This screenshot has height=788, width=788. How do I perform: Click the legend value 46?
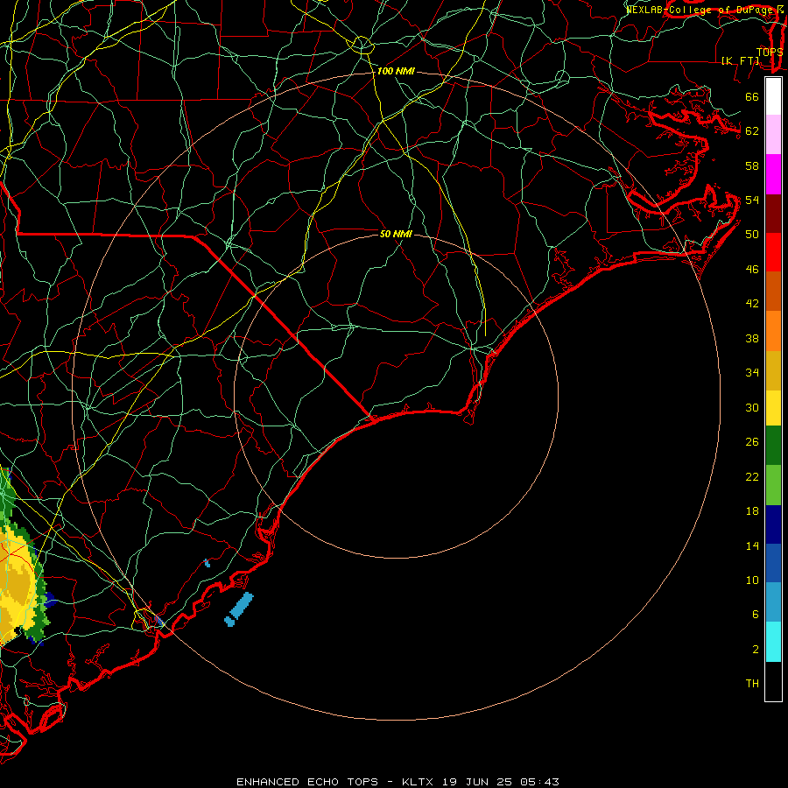tap(752, 269)
